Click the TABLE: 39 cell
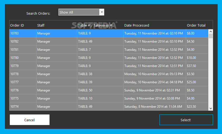The height and width of the screenshot is (134, 222). point(100,82)
